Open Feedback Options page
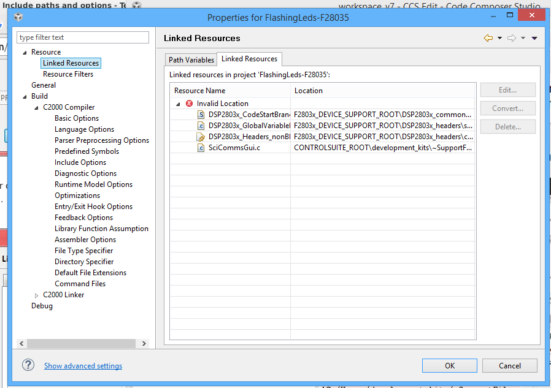551x388 pixels. click(83, 218)
